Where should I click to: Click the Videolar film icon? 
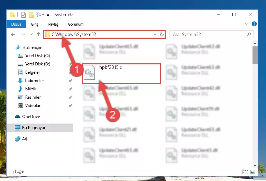click(x=20, y=106)
